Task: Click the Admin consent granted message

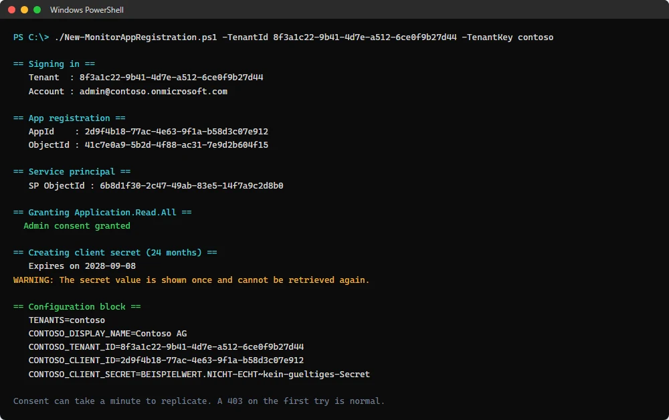Action: tap(77, 226)
